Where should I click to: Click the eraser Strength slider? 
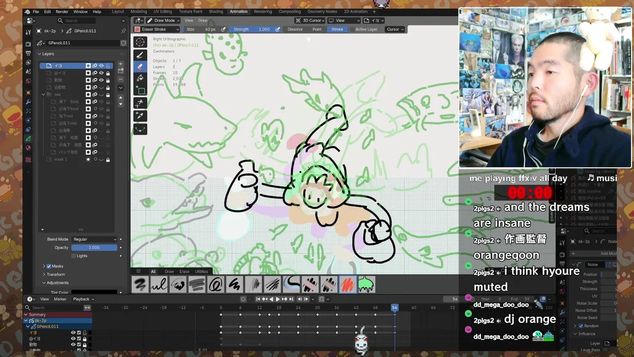(x=253, y=29)
